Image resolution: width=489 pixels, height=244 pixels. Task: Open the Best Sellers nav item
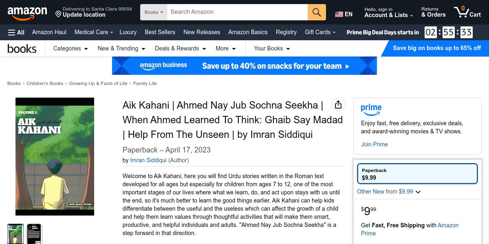tap(160, 32)
